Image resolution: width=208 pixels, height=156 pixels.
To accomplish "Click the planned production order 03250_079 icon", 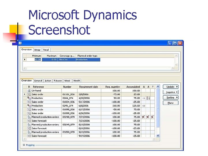I will tap(29, 132).
